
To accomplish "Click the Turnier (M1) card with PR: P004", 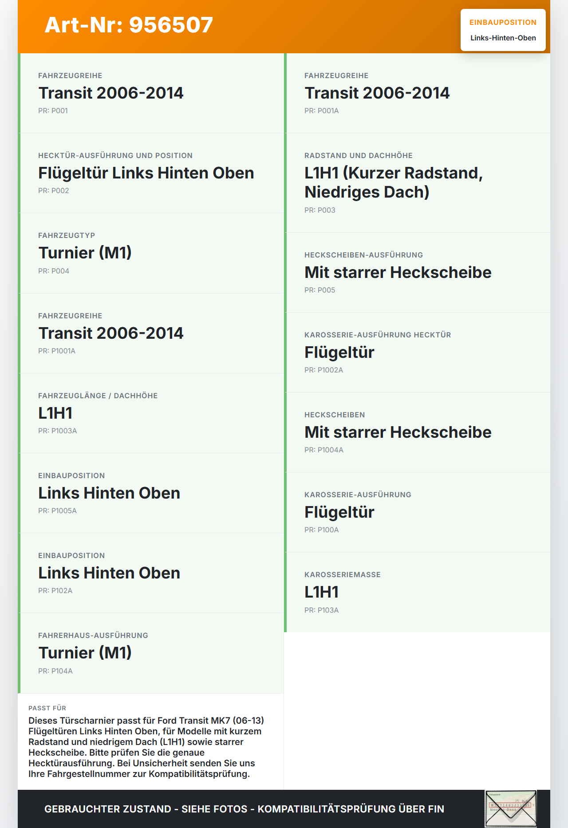I will [x=151, y=253].
